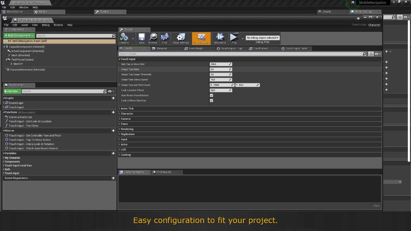This screenshot has height=231, width=411.
Task: Add a new function with plus icon
Action: coord(113,112)
